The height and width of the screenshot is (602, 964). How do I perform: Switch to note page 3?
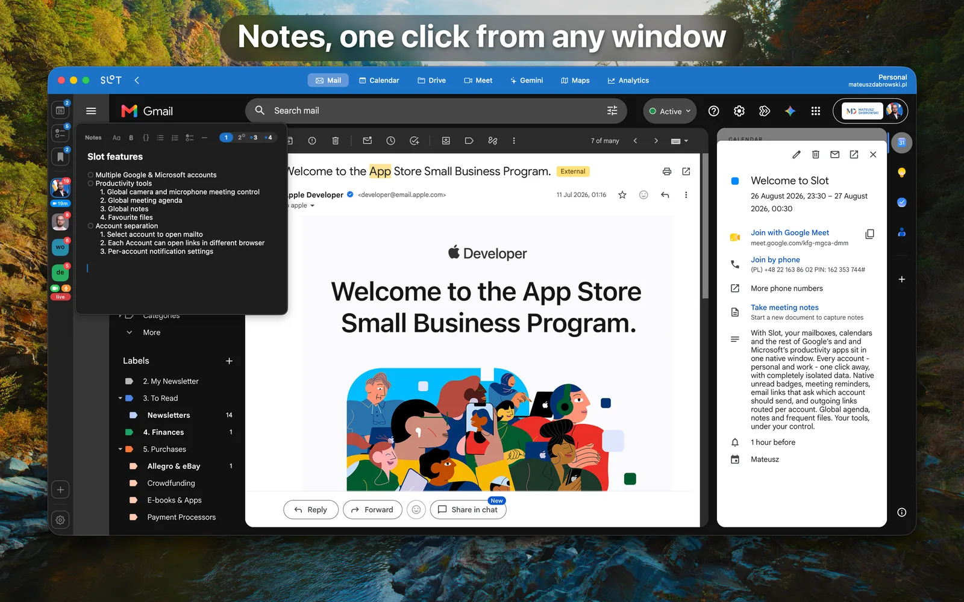255,137
